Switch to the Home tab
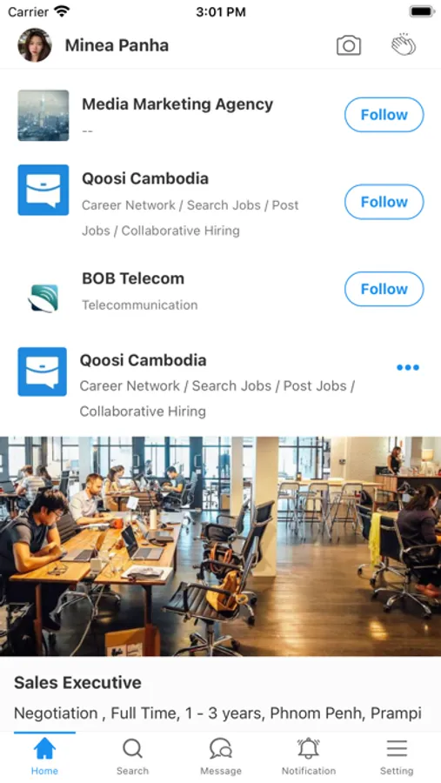441x783 pixels. [44, 756]
